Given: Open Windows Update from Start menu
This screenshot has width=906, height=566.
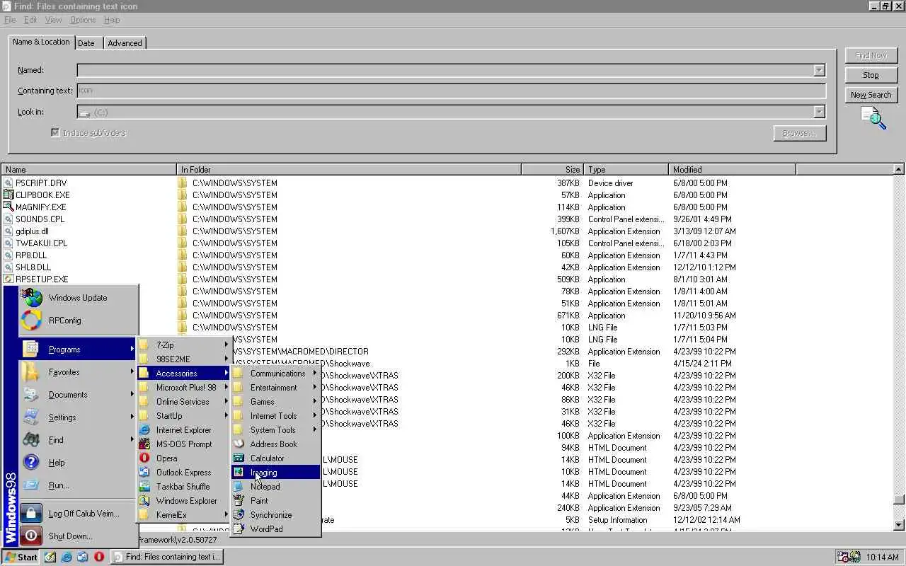Looking at the screenshot, I should (x=78, y=298).
